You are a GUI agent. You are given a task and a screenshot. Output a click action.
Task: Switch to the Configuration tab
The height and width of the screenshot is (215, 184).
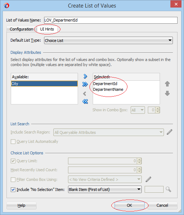[x=21, y=29]
